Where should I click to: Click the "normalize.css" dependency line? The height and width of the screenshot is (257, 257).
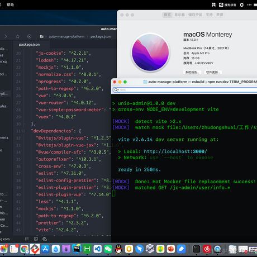68,74
